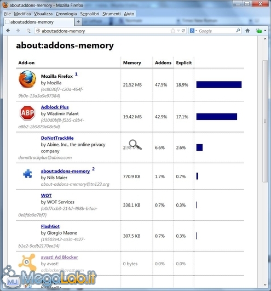The image size is (271, 291).
Task: Open the Aiuto menu
Action: click(129, 14)
